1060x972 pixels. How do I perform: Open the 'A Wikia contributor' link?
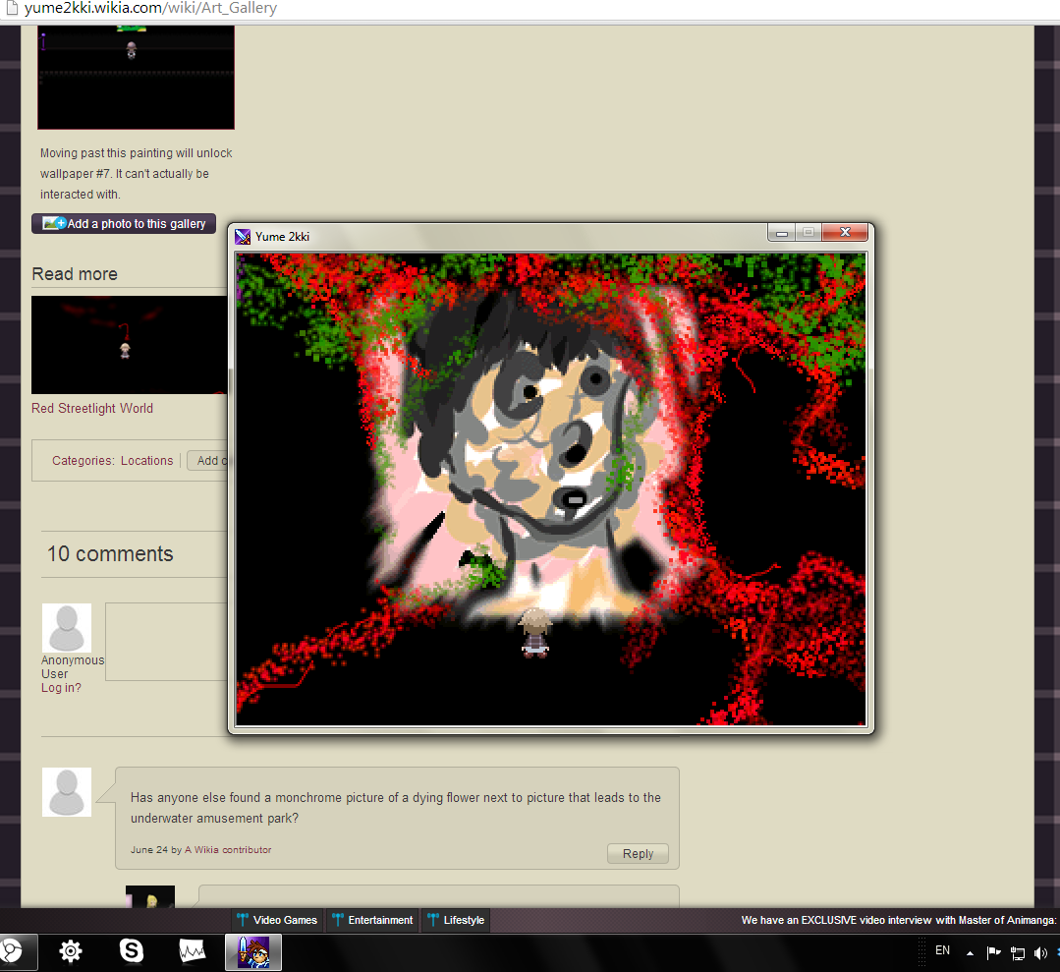[x=228, y=850]
